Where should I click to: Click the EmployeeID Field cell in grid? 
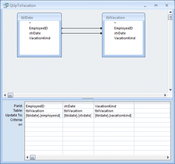[44, 106]
